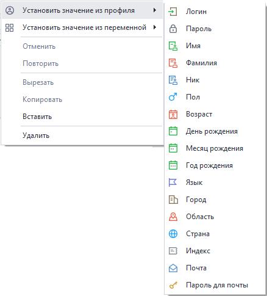Click the padlock icon next to Пароль

tap(173, 29)
